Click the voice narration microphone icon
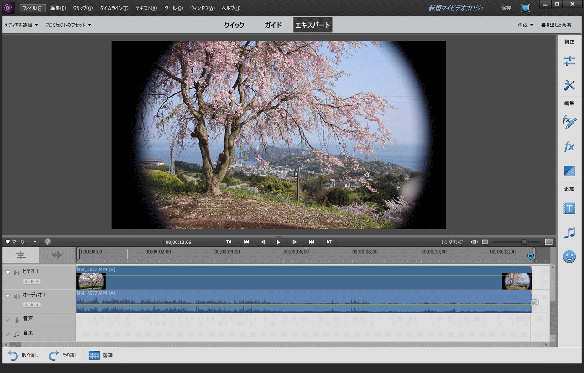Screen dimensions: 584x373 click(17, 320)
